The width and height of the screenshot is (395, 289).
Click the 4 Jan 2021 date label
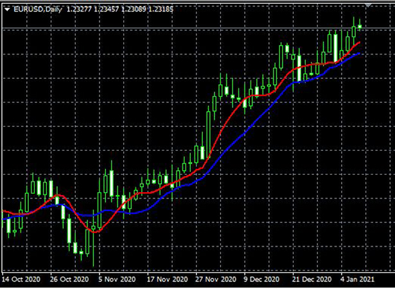pyautogui.click(x=358, y=279)
